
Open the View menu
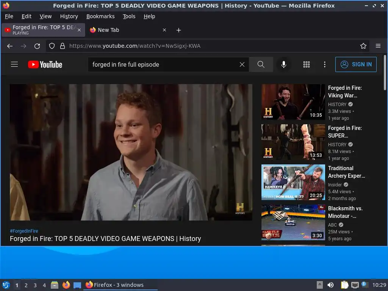tap(45, 16)
